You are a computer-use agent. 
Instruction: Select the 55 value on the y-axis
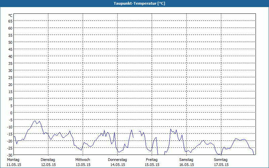[10, 35]
